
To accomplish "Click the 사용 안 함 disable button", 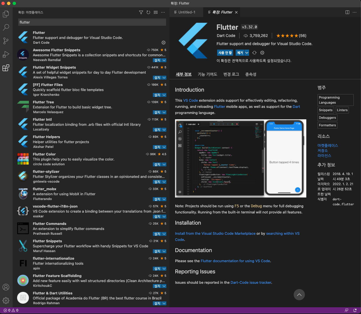I will point(225,53).
